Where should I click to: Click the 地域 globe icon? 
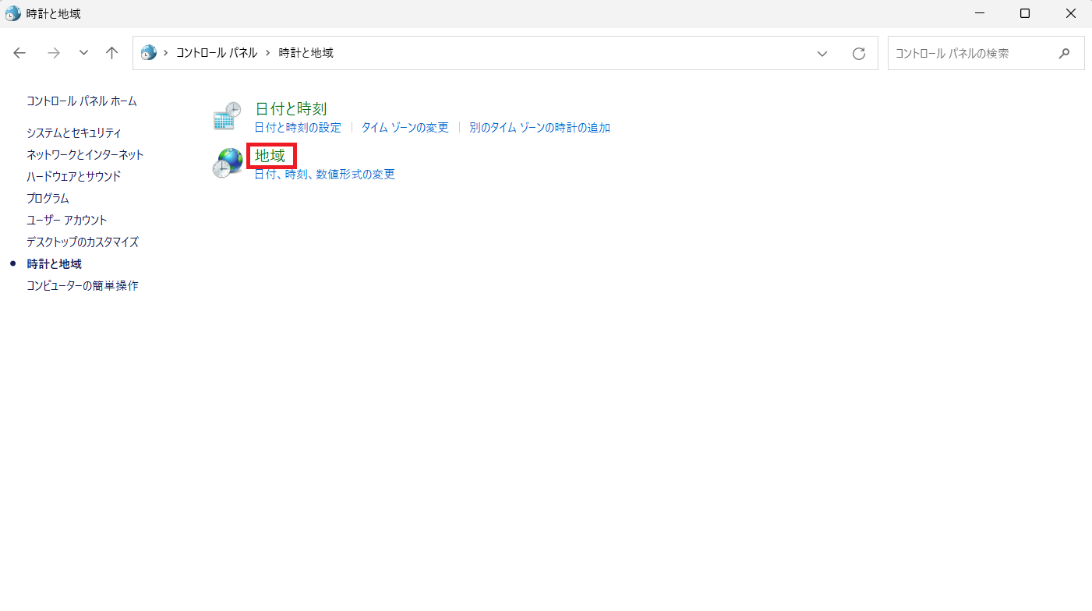pos(226,163)
